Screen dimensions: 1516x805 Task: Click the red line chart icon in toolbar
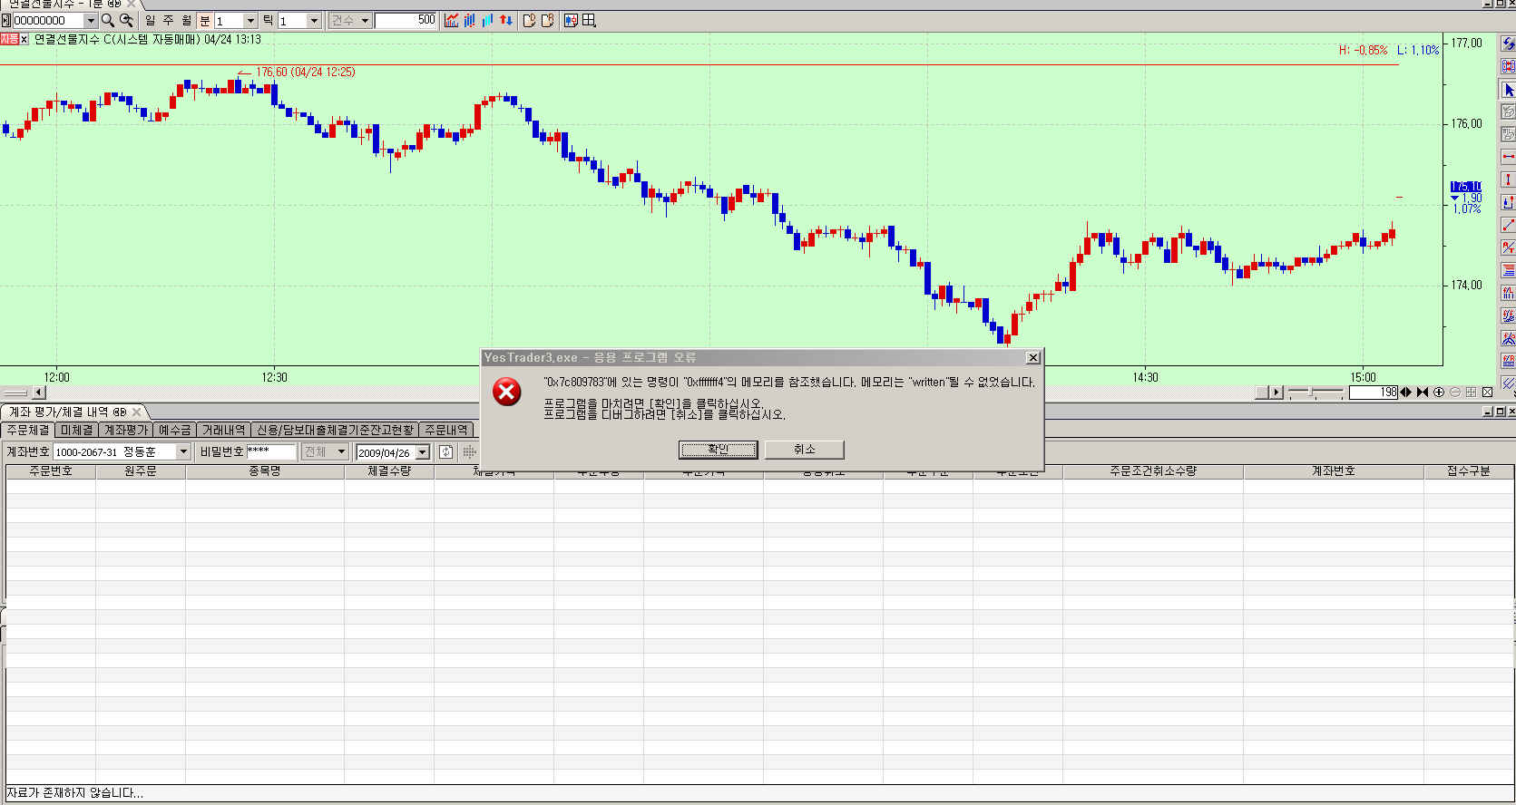point(452,20)
